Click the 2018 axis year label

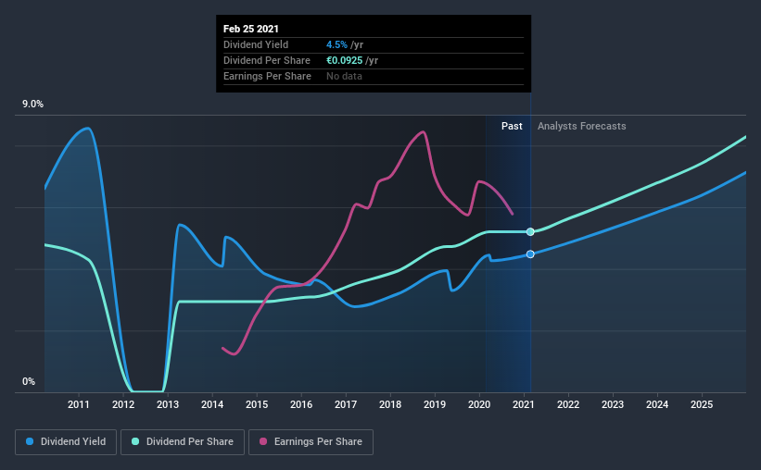pos(390,404)
